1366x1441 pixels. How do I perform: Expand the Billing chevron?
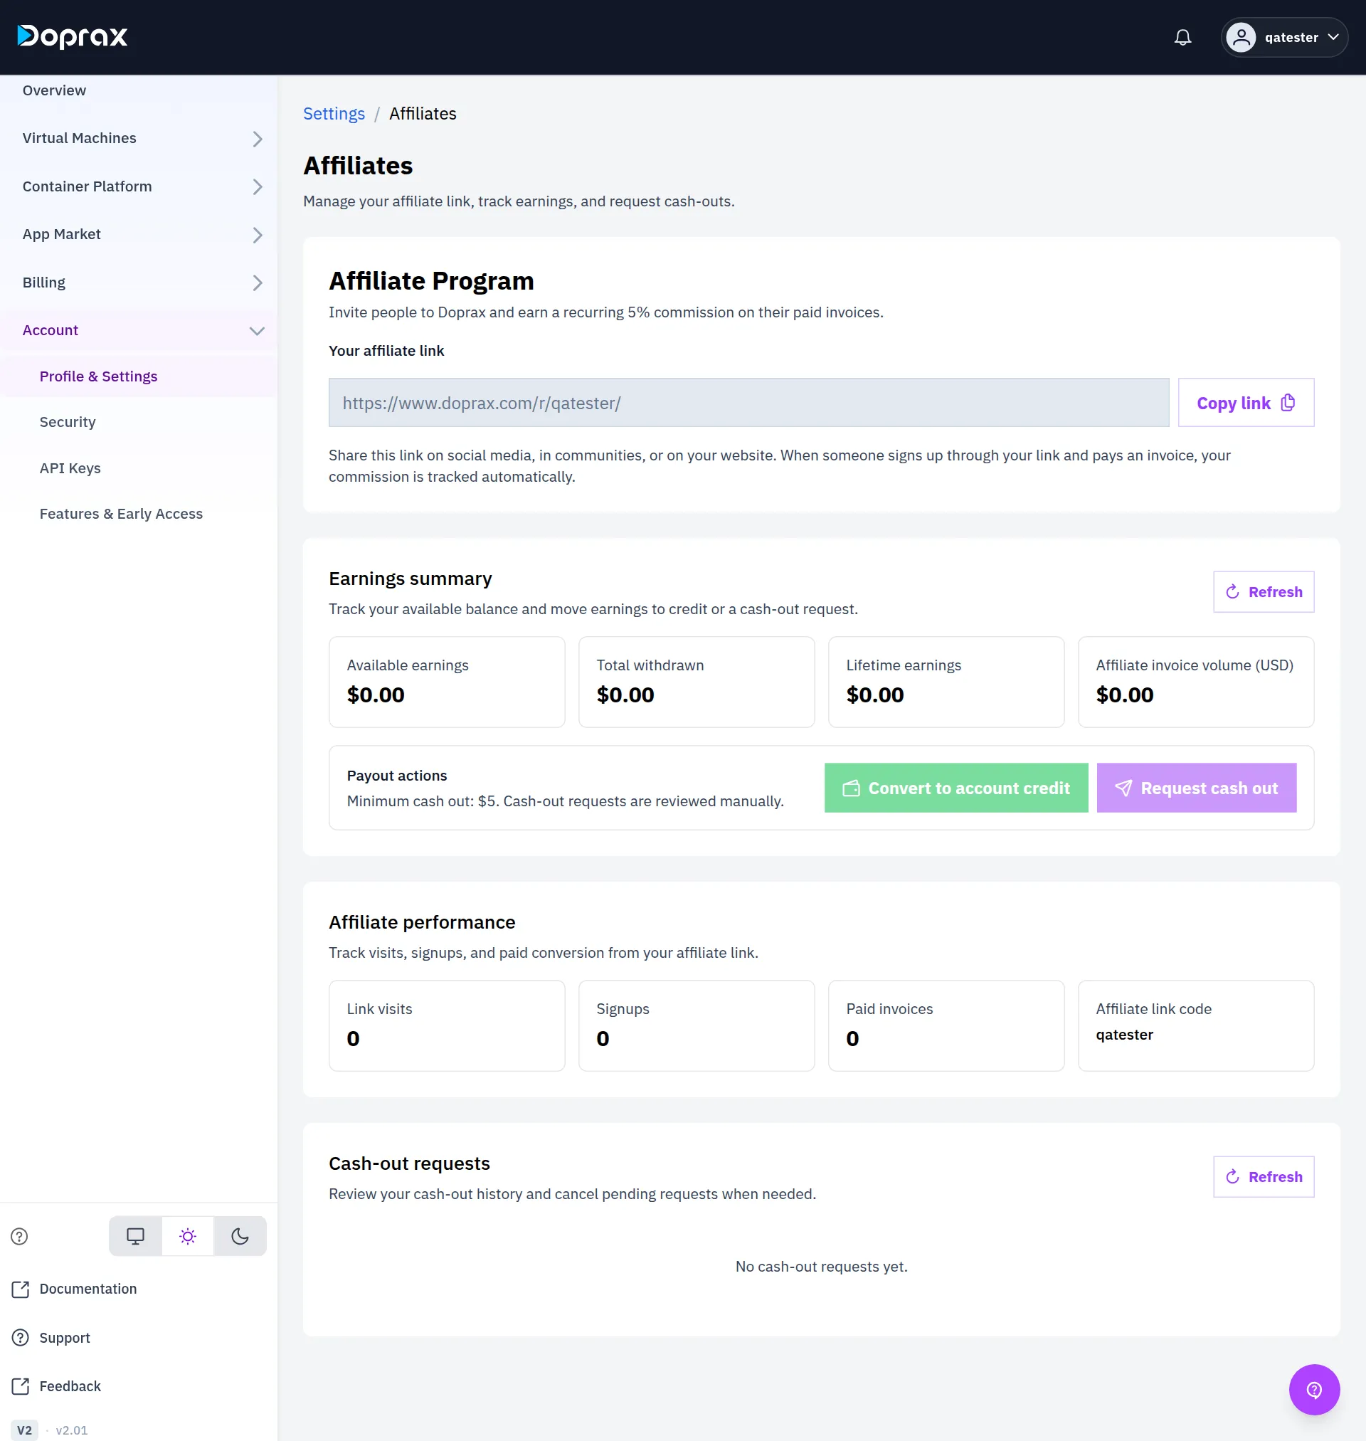click(257, 283)
